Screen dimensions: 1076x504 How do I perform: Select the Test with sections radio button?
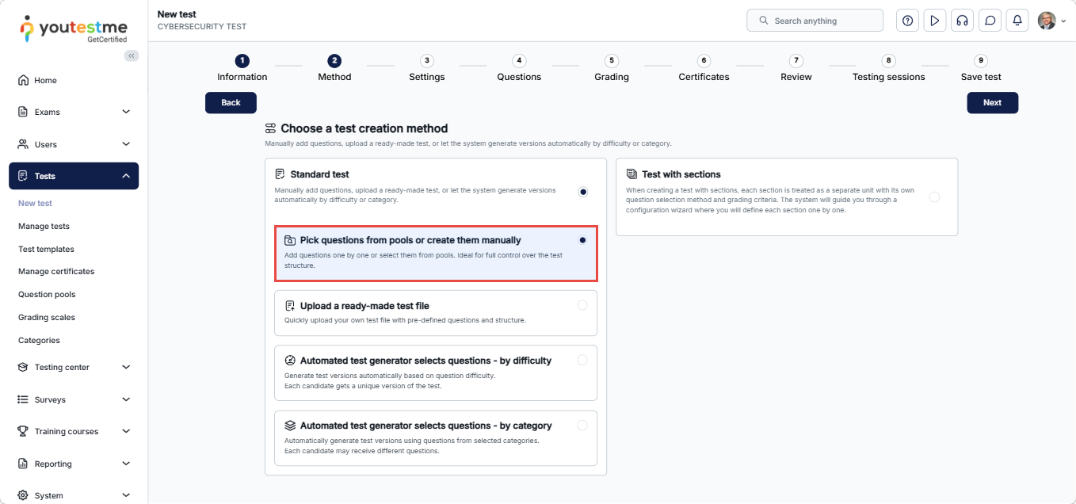[x=934, y=197]
